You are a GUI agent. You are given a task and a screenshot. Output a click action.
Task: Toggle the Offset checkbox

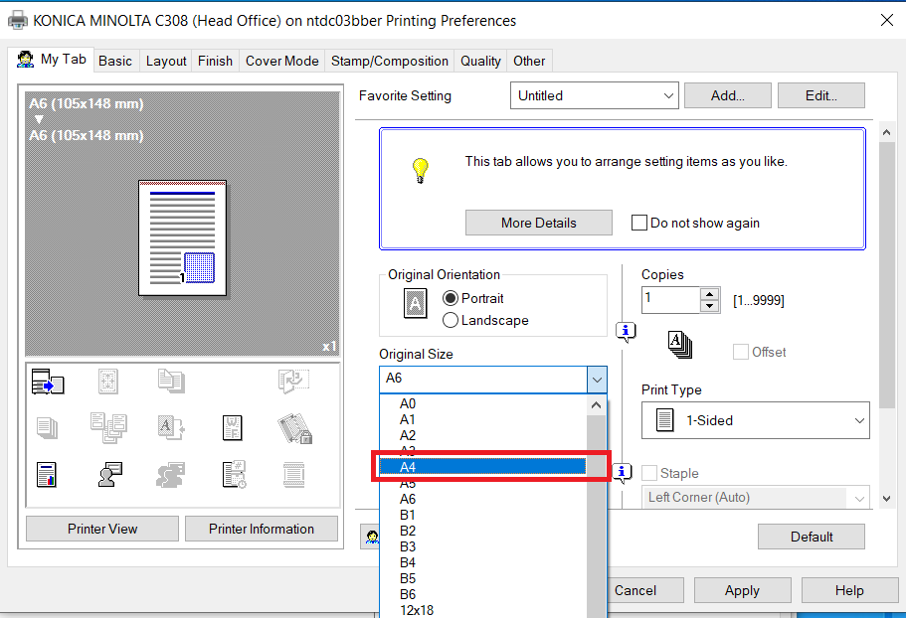[741, 352]
